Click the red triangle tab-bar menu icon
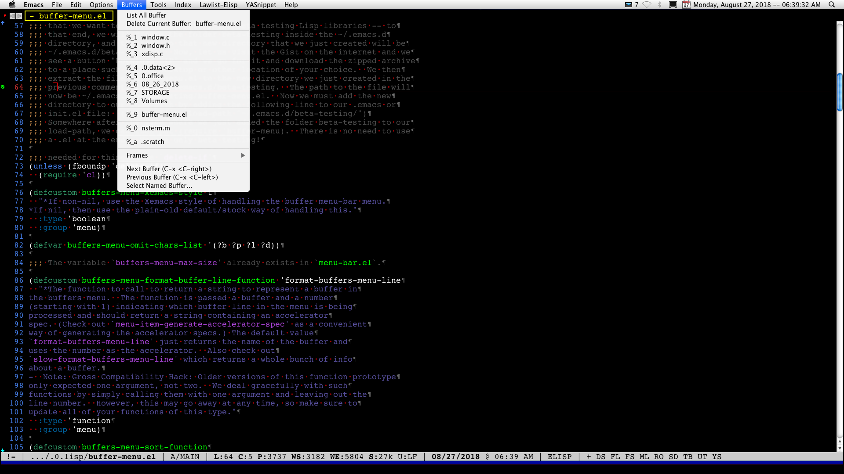 [5, 16]
